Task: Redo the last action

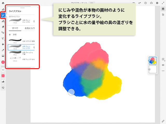Action: 140,3
